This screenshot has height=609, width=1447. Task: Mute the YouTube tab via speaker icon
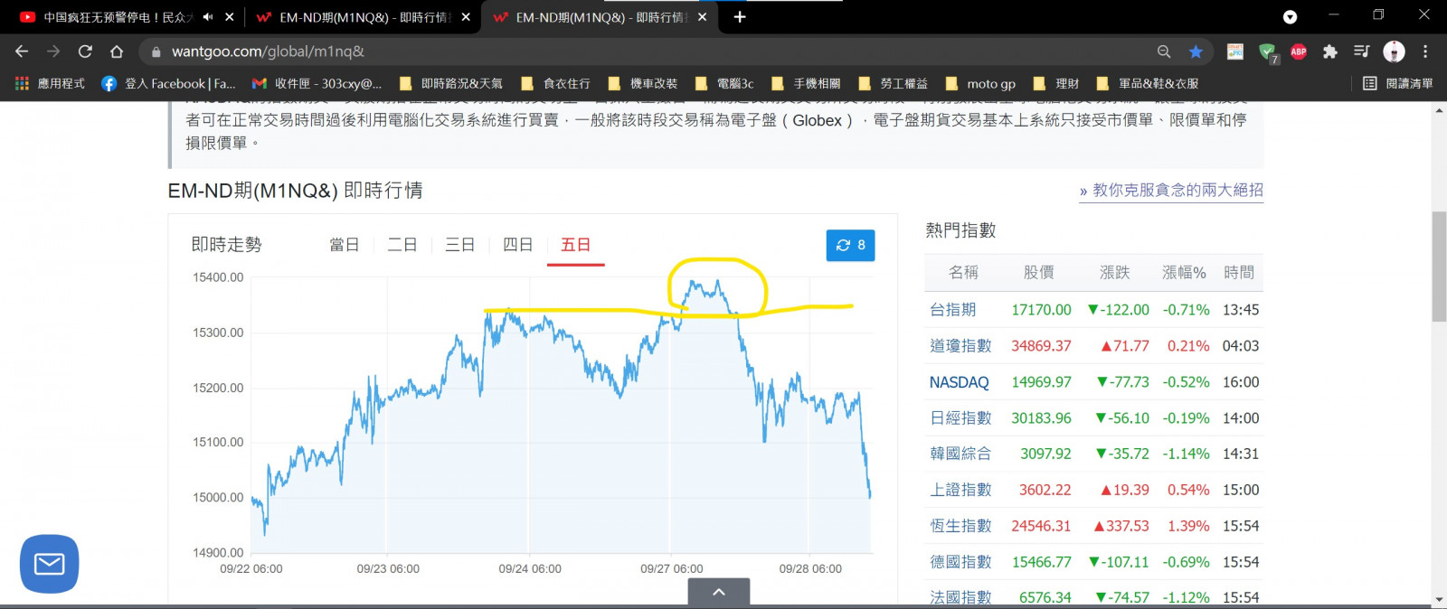[x=208, y=17]
